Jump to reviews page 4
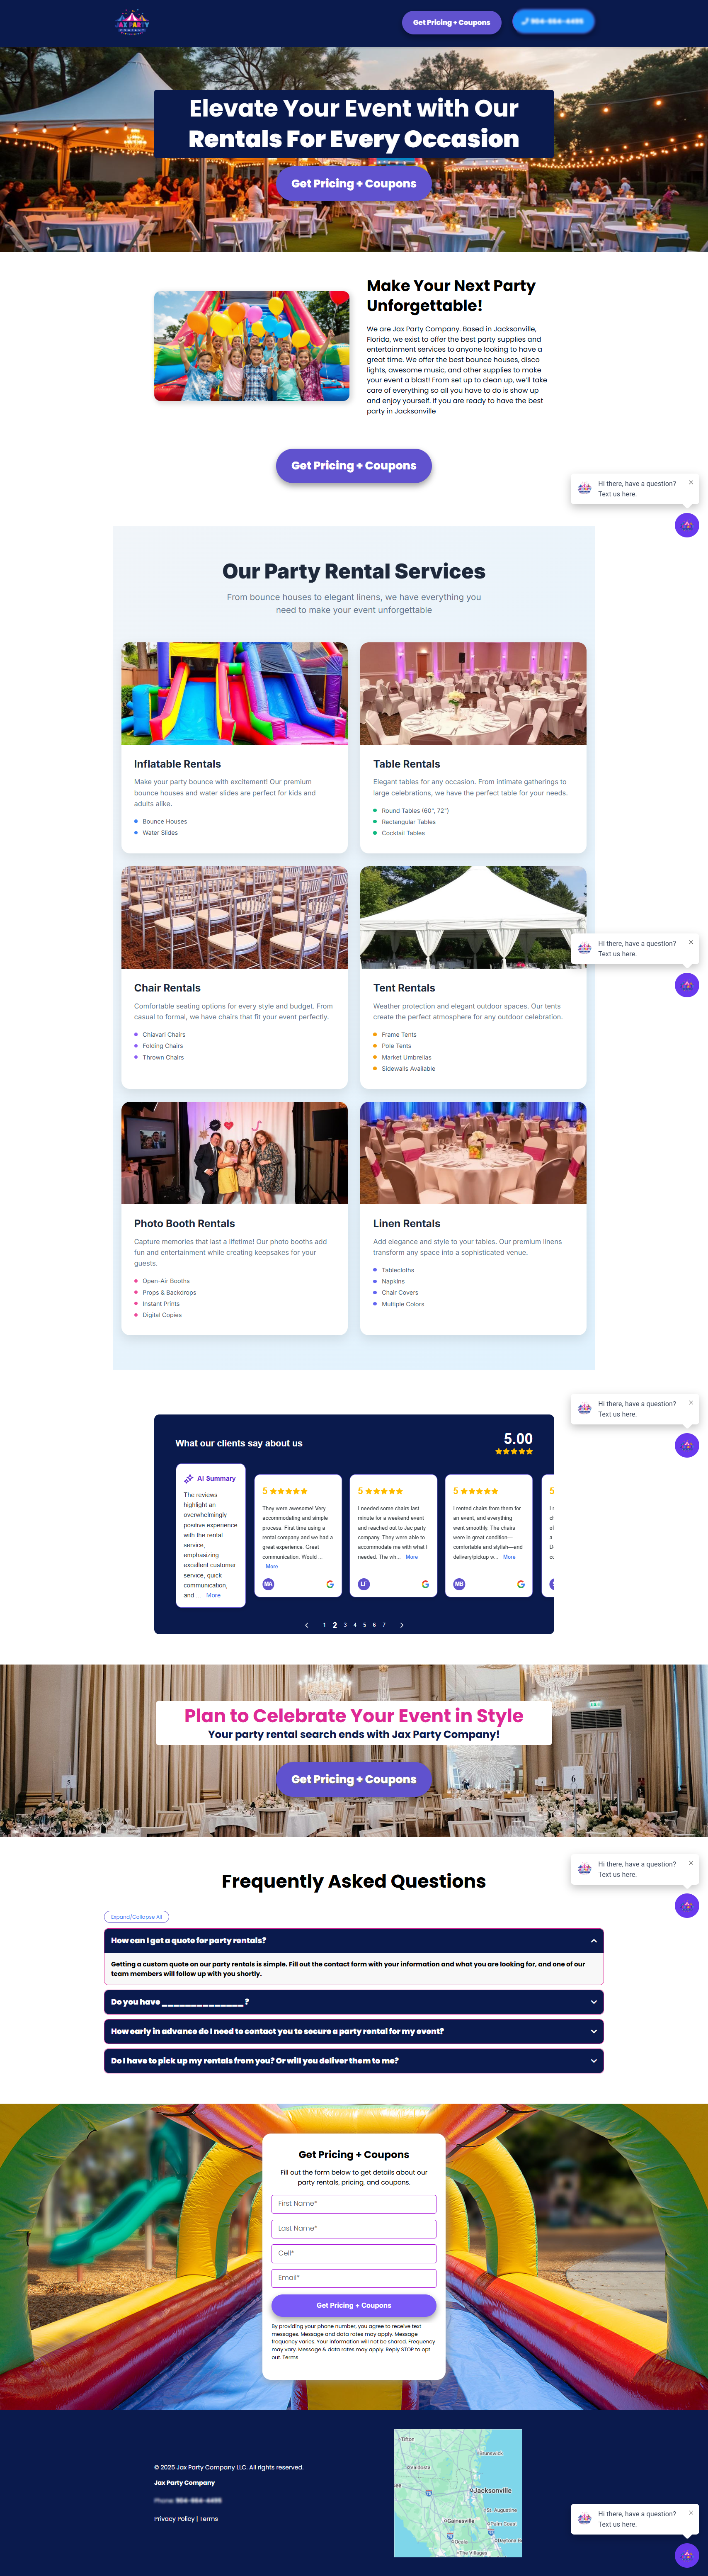Image resolution: width=708 pixels, height=2576 pixels. tap(355, 1625)
